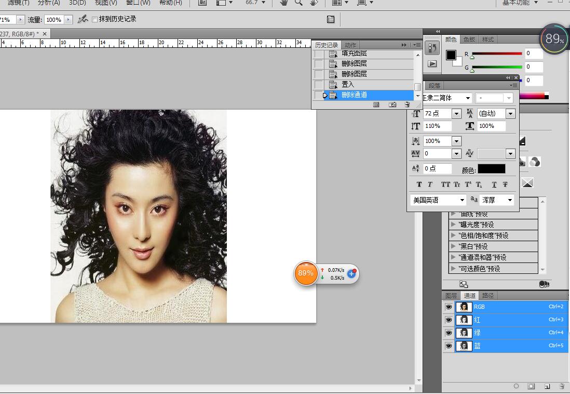This screenshot has width=570, height=394.
Task: Load channel as selection icon
Action: 516,386
